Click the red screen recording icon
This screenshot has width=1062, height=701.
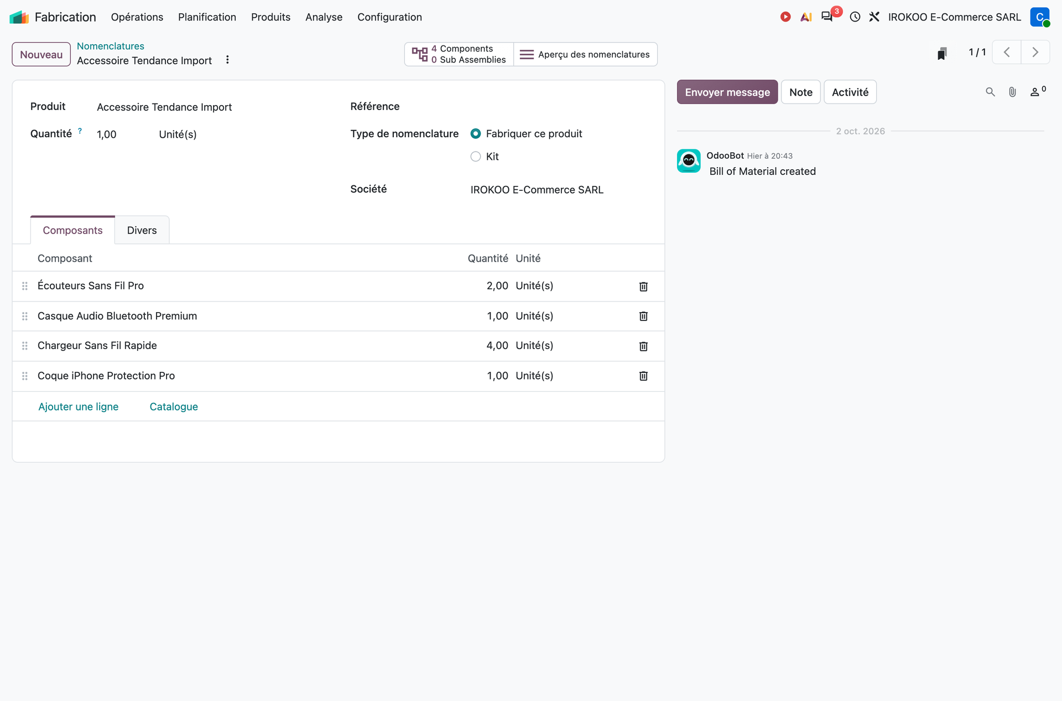point(785,17)
